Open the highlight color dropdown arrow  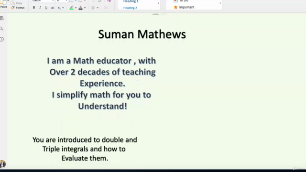tap(76, 8)
